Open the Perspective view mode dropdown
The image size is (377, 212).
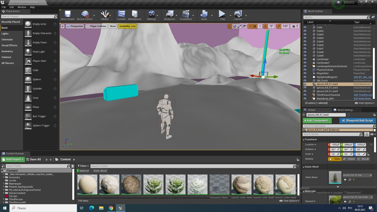pyautogui.click(x=75, y=26)
